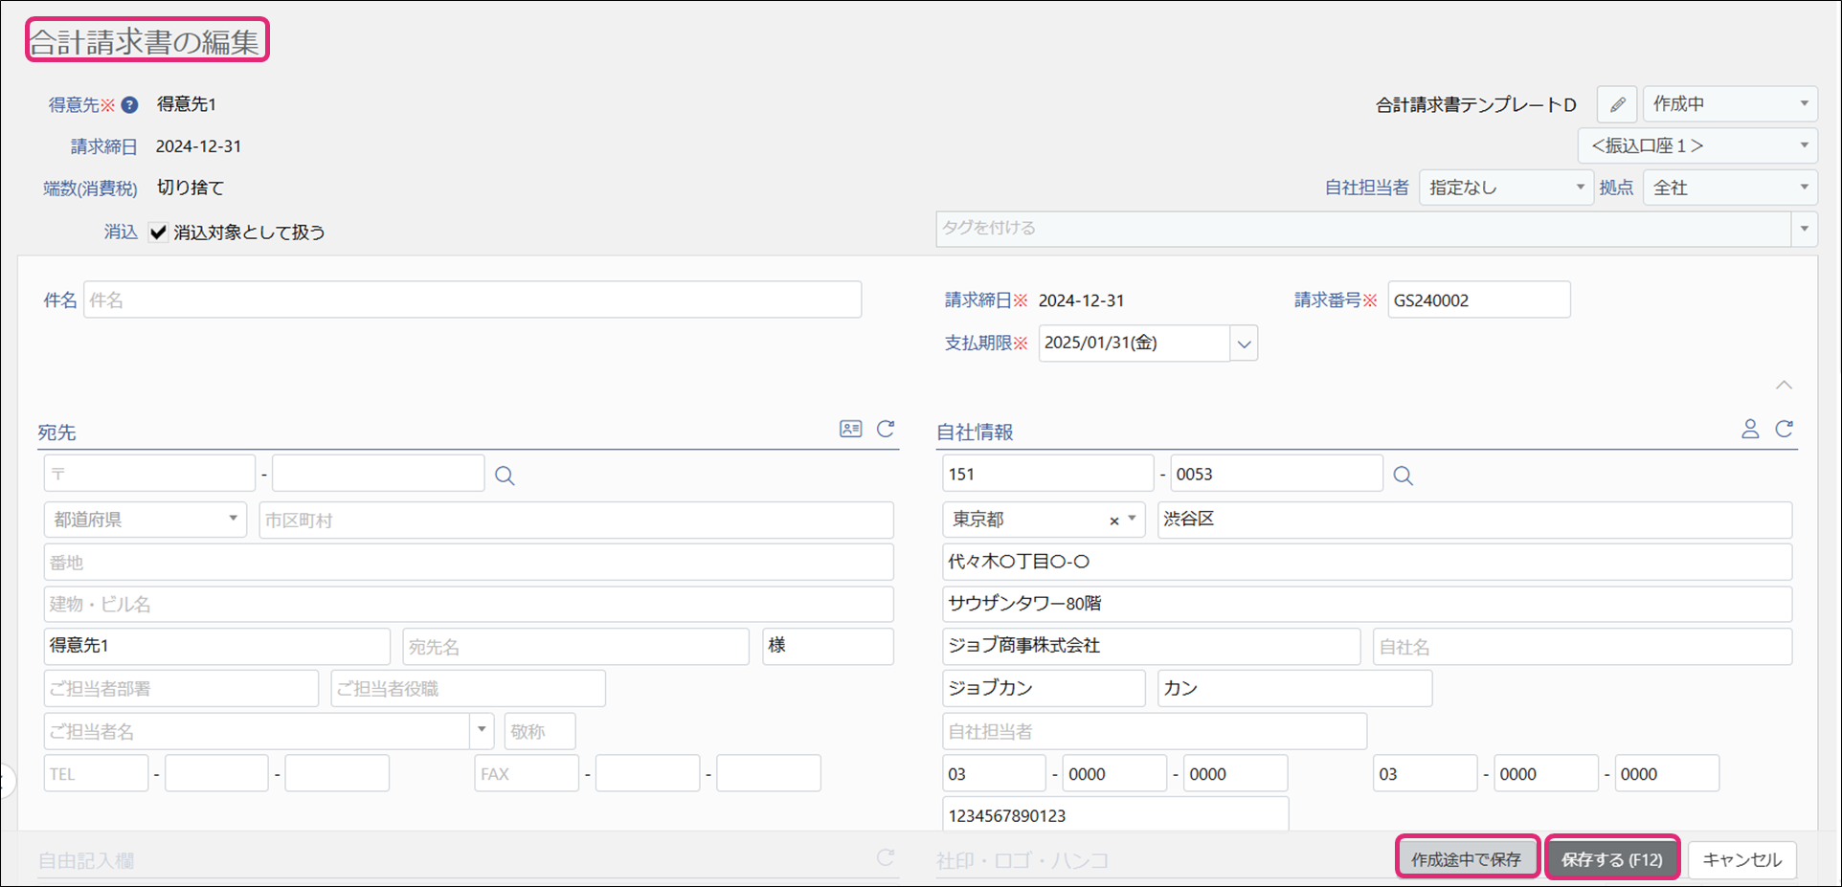Search postal code in 宛先 with magnifier icon
Image resolution: width=1842 pixels, height=887 pixels.
coord(505,476)
